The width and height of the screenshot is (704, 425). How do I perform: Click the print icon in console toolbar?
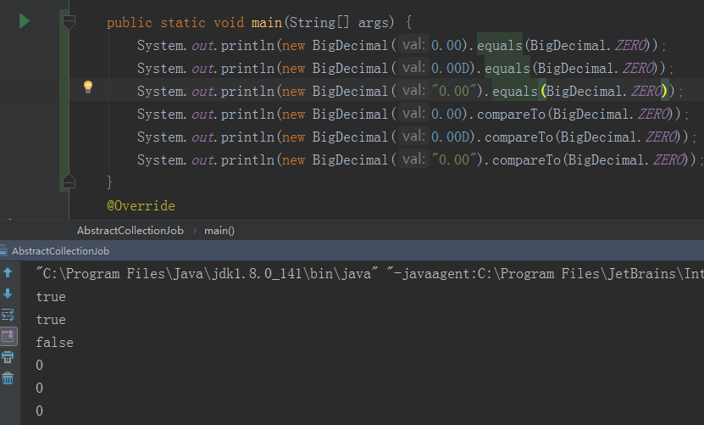point(8,357)
